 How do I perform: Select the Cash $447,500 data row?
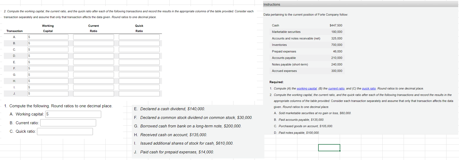coord(307,25)
